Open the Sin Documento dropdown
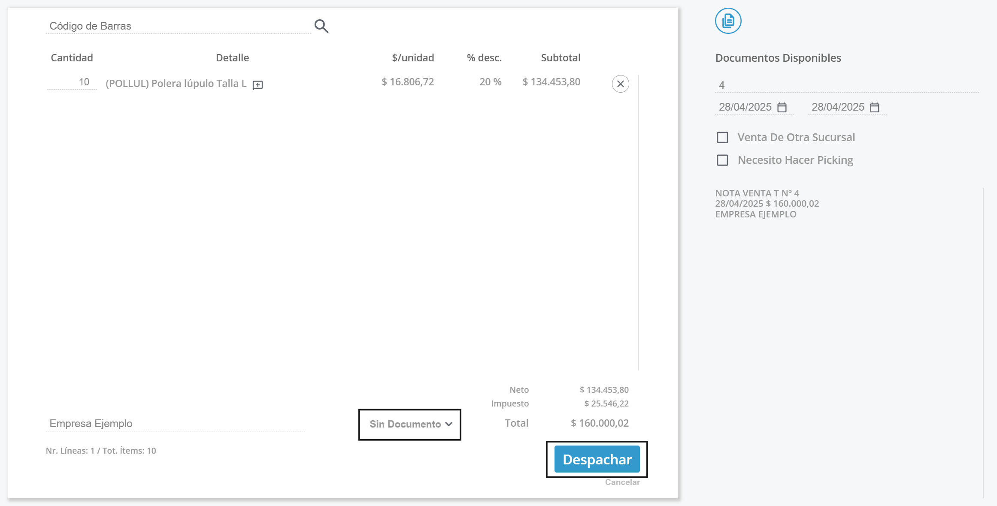 [405, 424]
